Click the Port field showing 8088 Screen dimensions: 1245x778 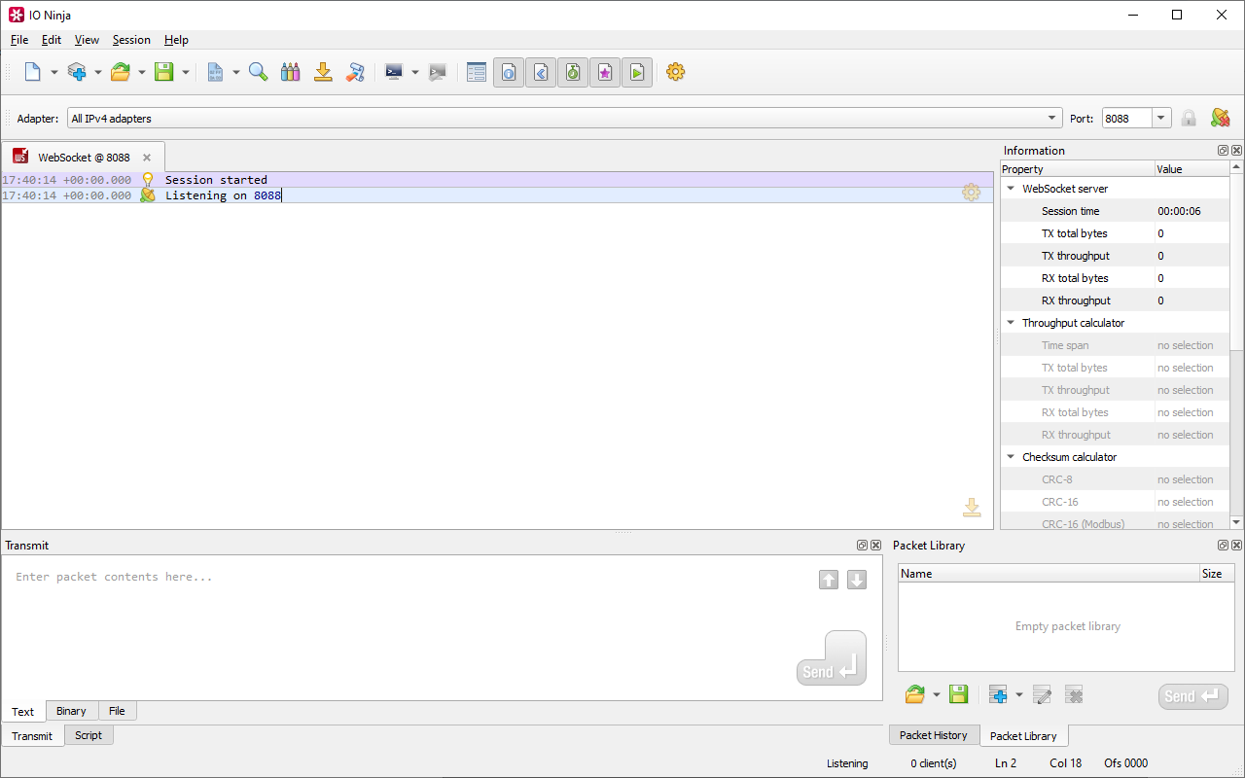tap(1127, 119)
